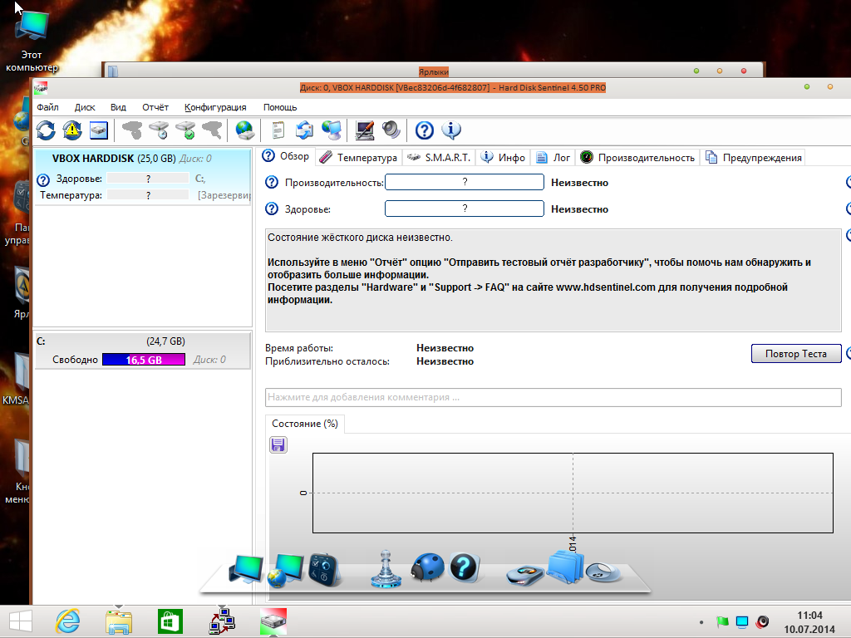Click the networked computers taskbar icon
Screen dimensions: 851x638
(x=222, y=621)
